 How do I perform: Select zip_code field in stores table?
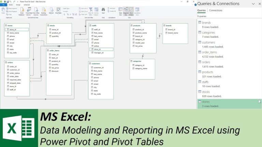pyautogui.click(x=12, y=53)
